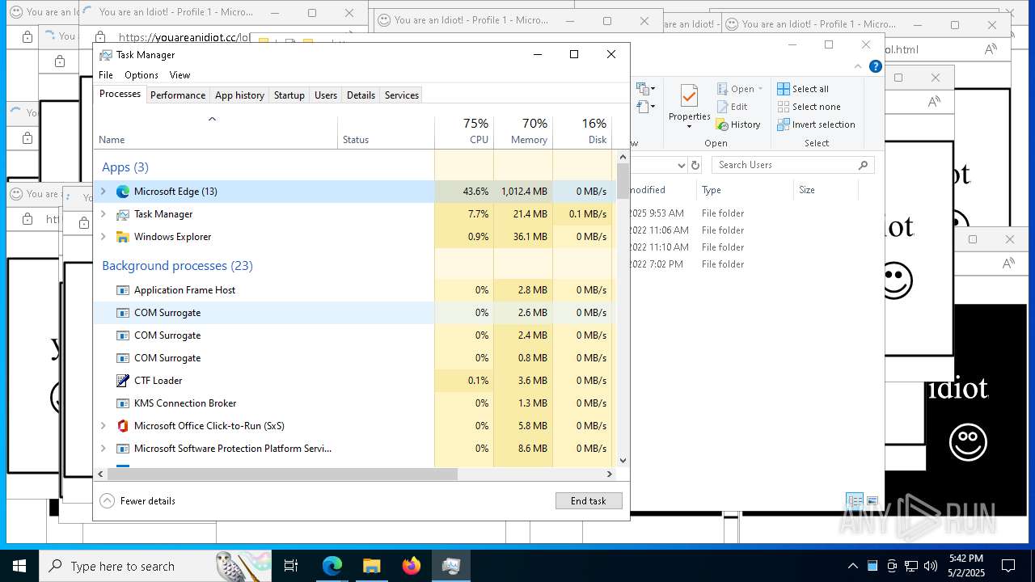The width and height of the screenshot is (1035, 582).
Task: Click the CTF Loader process icon
Action: tap(123, 381)
